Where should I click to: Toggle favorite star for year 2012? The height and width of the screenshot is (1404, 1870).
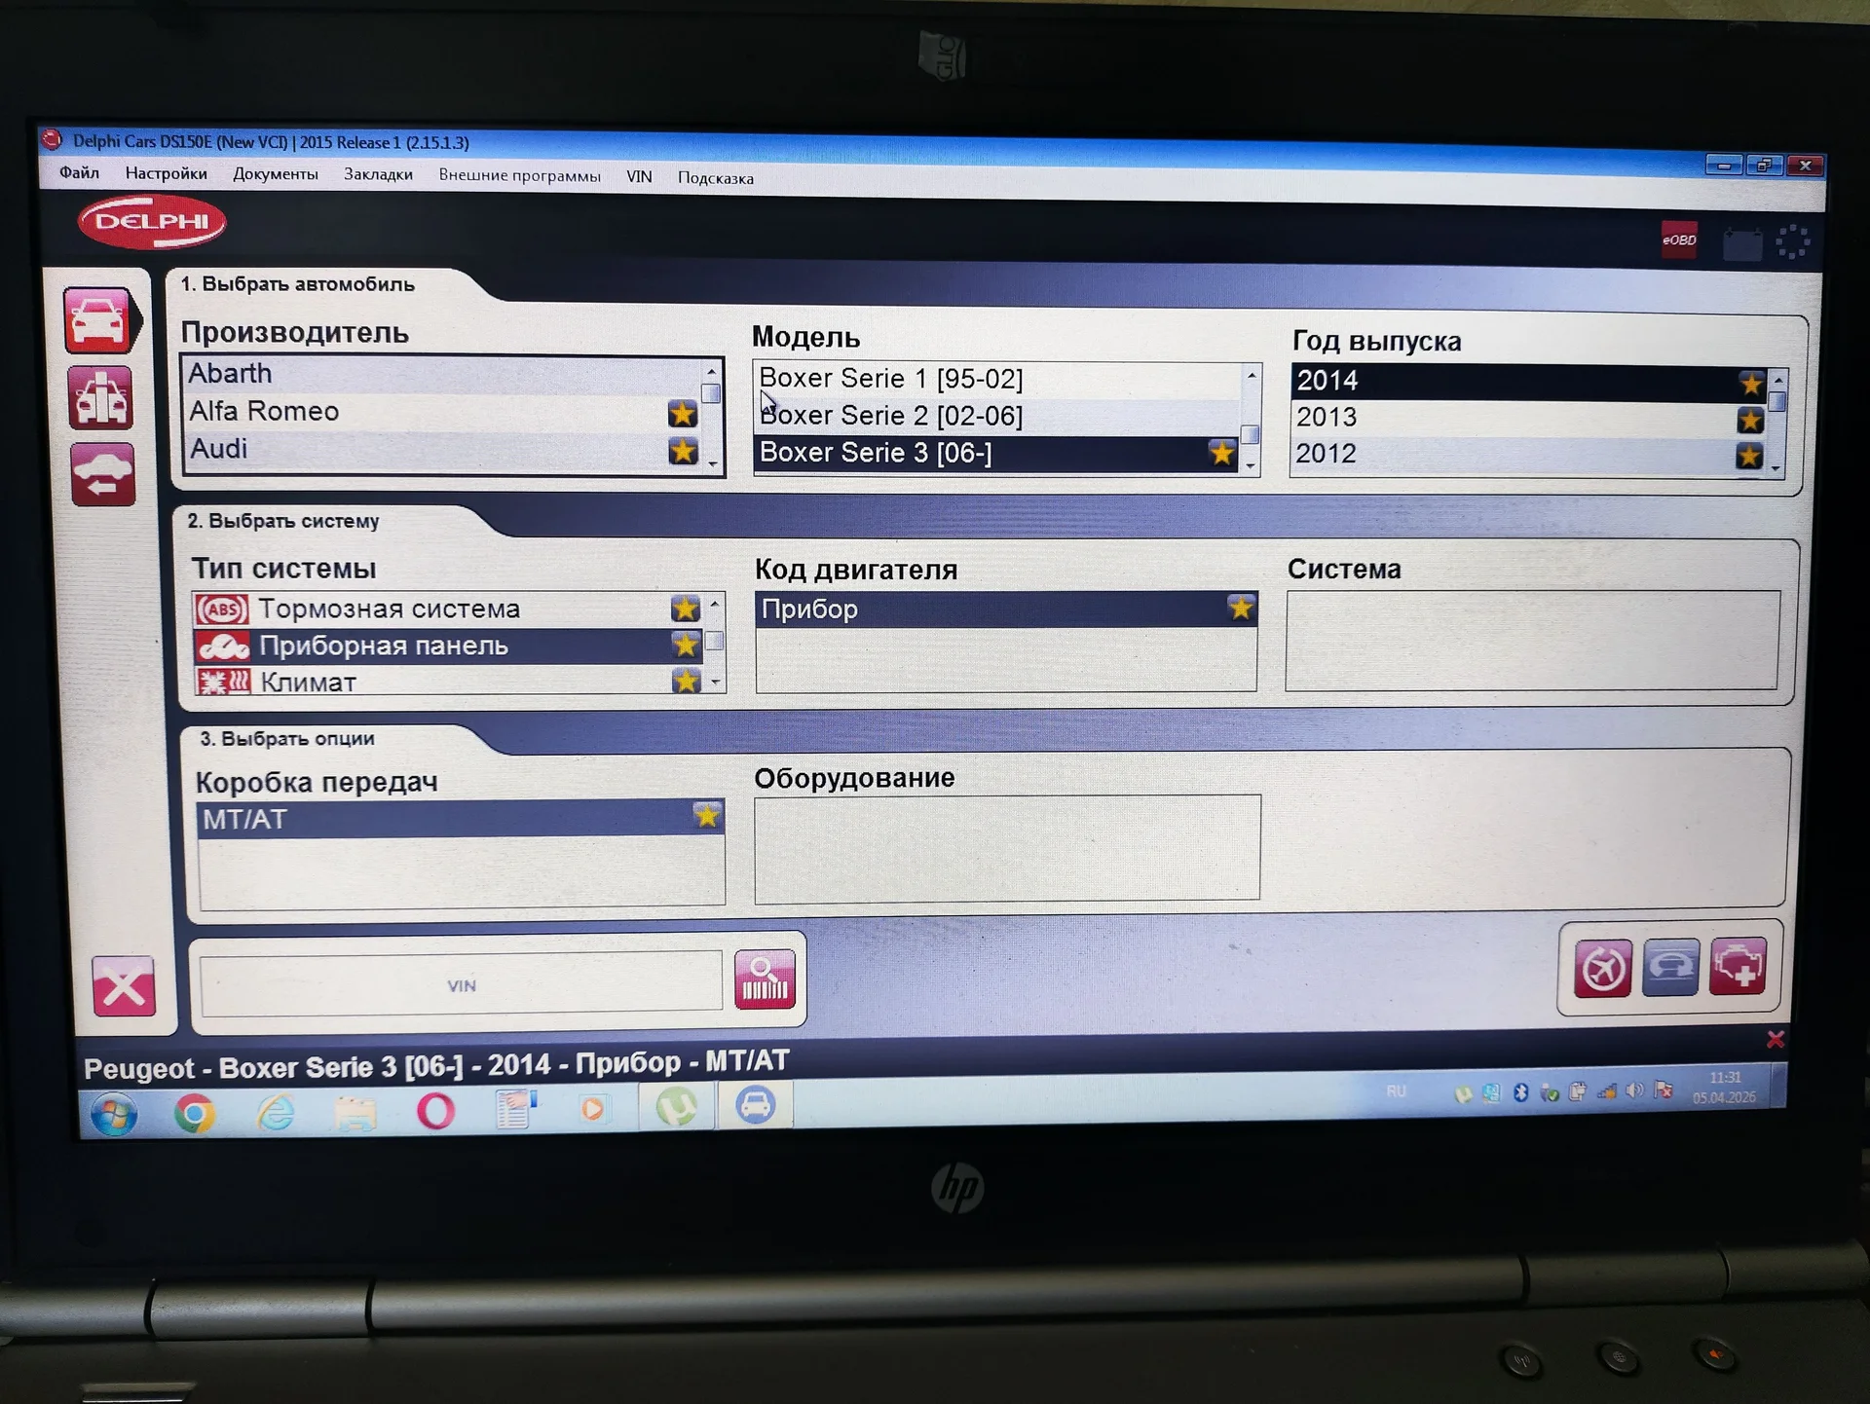click(1749, 456)
